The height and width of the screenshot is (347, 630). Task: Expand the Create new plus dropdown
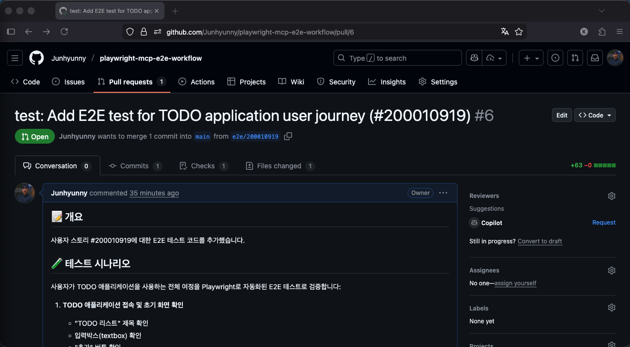[531, 58]
